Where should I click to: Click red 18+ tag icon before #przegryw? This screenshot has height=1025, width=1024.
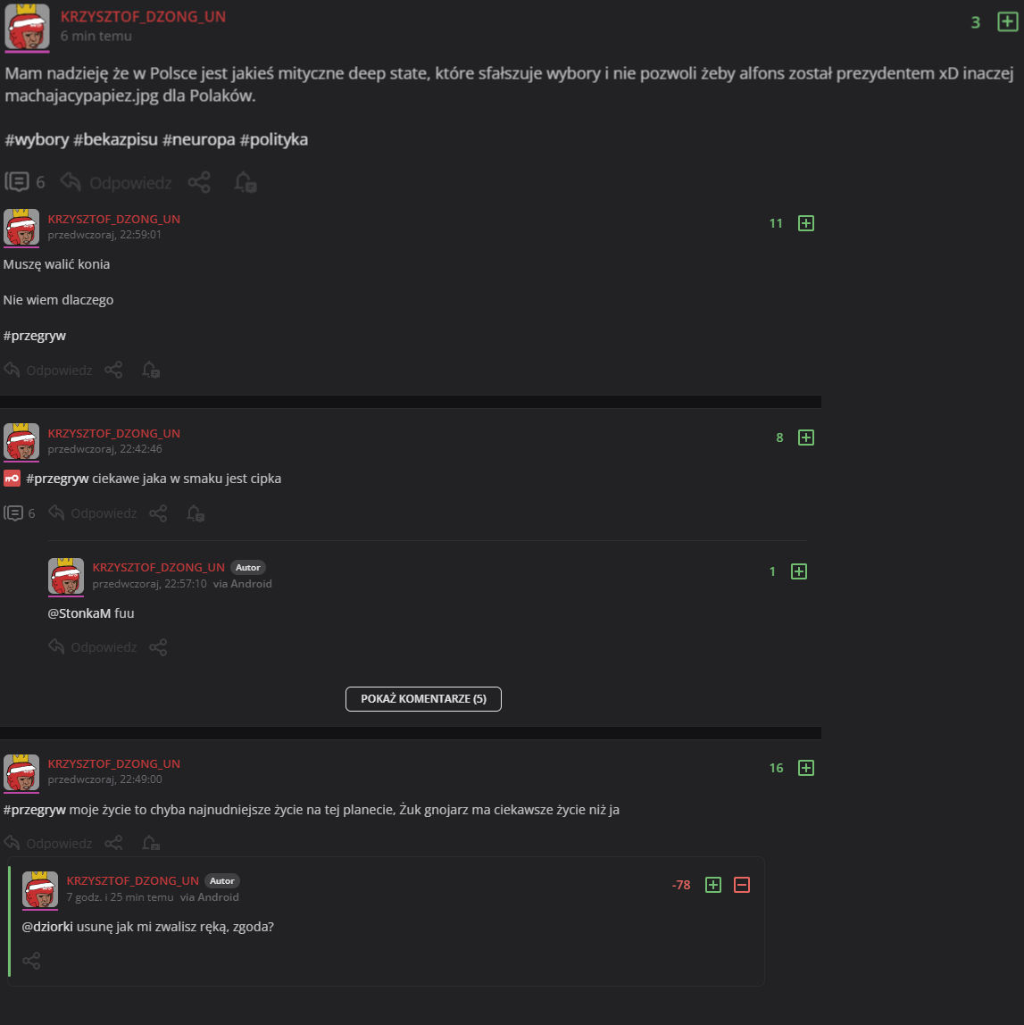(12, 479)
